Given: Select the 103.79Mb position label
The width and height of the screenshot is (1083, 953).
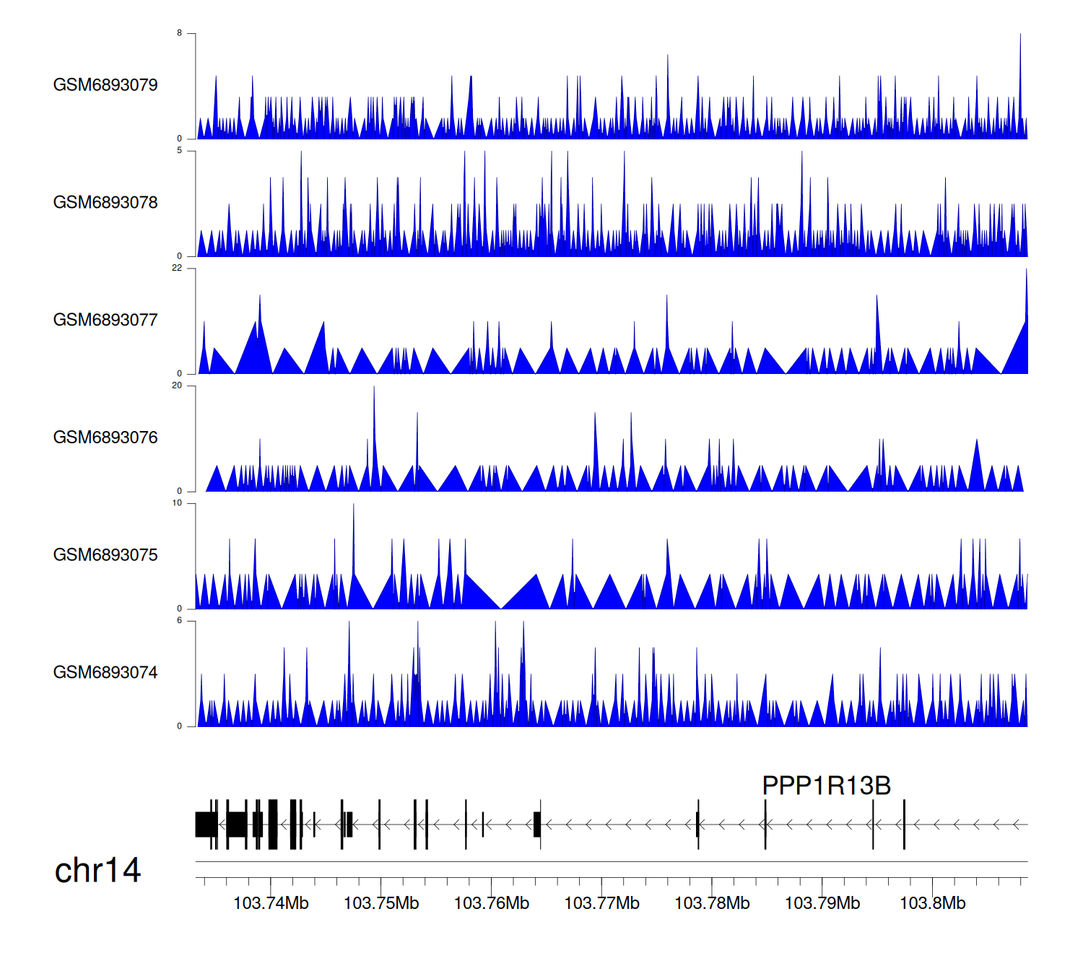Looking at the screenshot, I should (x=822, y=903).
